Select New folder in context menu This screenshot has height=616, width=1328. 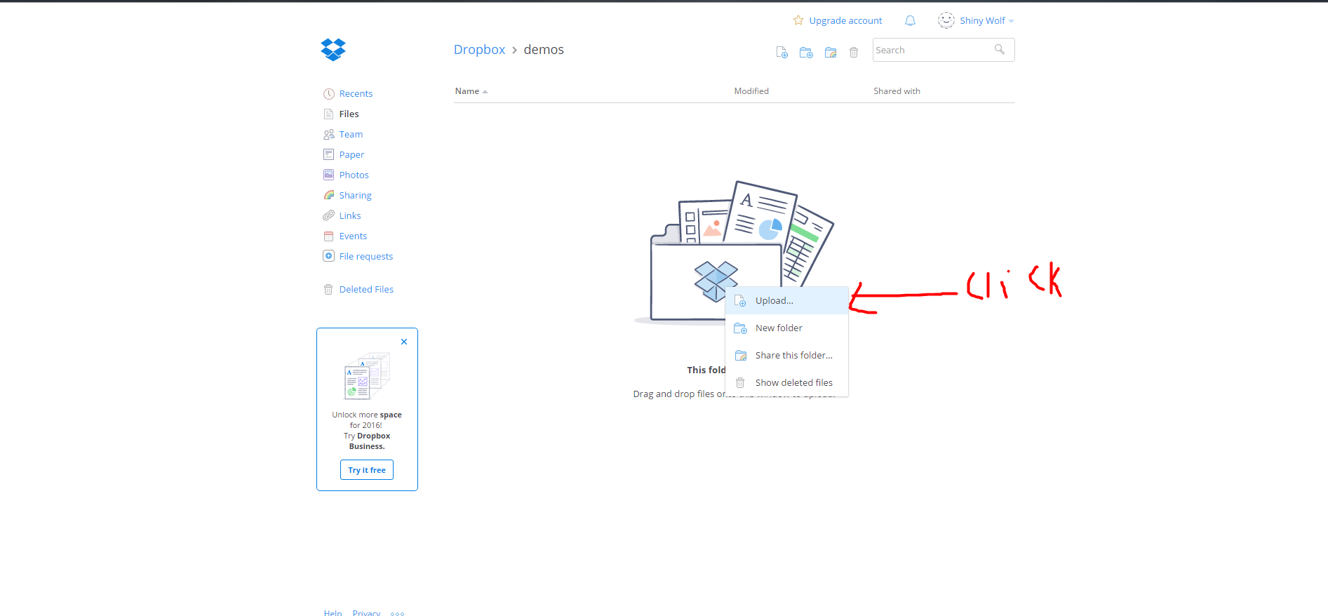point(779,328)
